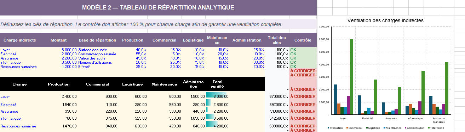
Task: Click the OK control cell on Ressources humaines row
Action: pyautogui.click(x=303, y=67)
